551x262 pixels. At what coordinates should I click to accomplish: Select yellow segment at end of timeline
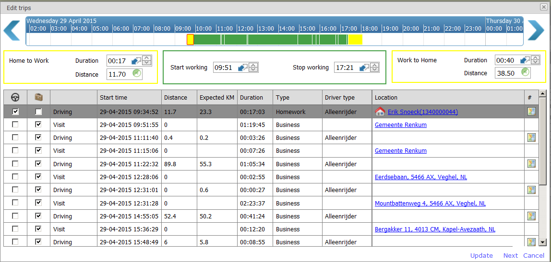click(355, 40)
